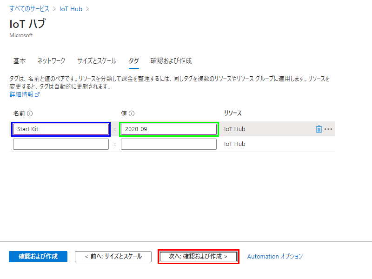Click the Automation オプション link
372x279 pixels.
click(275, 256)
